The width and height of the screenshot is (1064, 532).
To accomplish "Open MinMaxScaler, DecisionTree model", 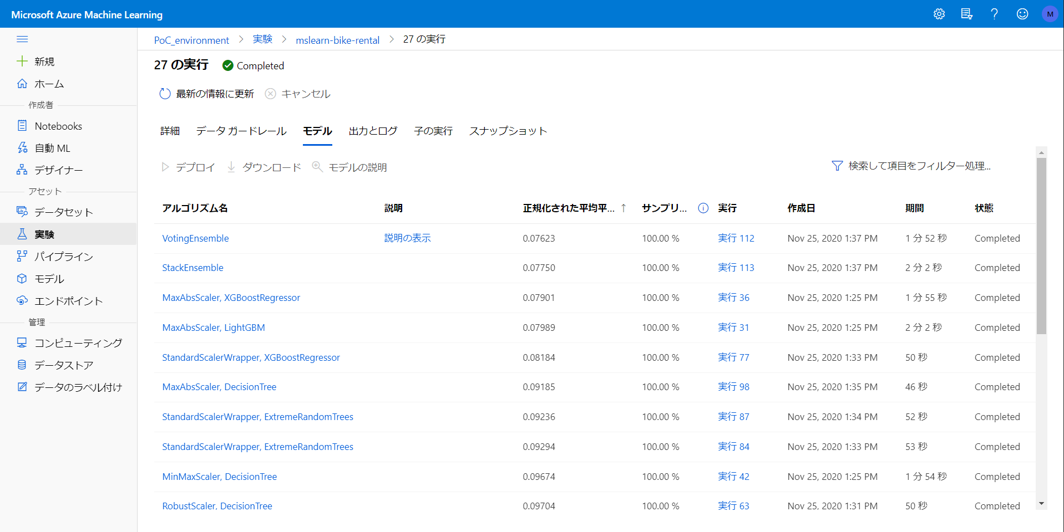I will pos(219,477).
